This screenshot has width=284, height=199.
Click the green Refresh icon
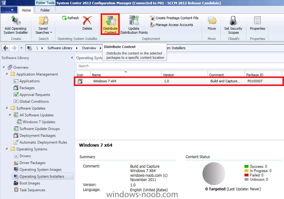click(64, 18)
